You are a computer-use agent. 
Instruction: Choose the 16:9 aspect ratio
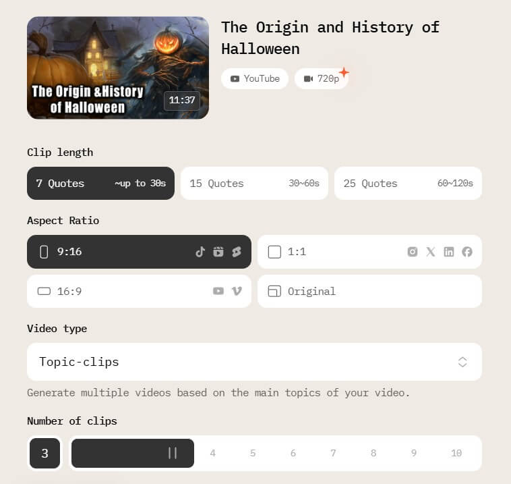[x=139, y=291]
